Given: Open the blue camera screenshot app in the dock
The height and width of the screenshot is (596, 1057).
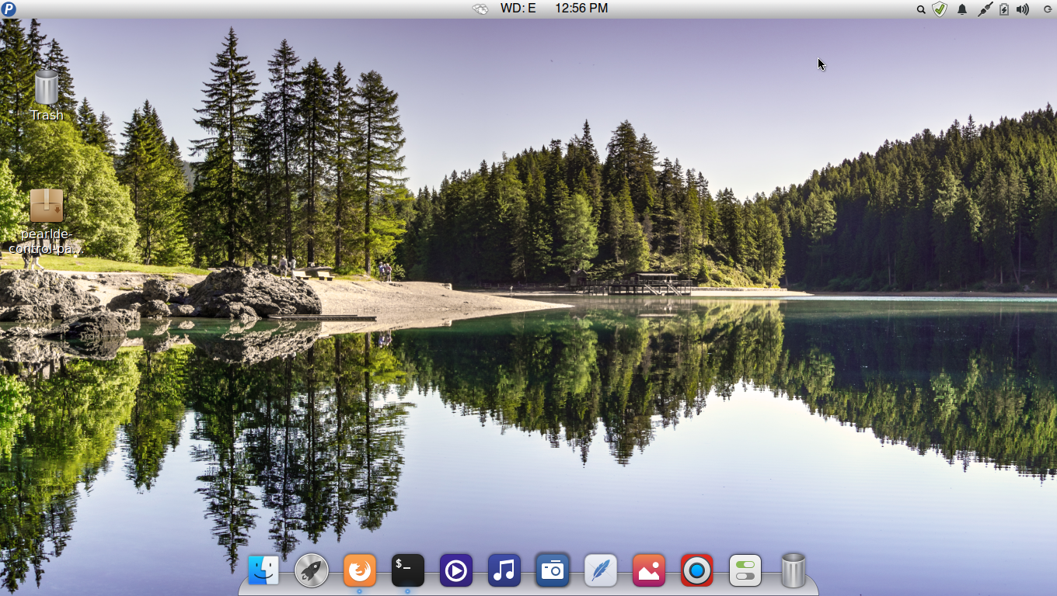Looking at the screenshot, I should 553,571.
